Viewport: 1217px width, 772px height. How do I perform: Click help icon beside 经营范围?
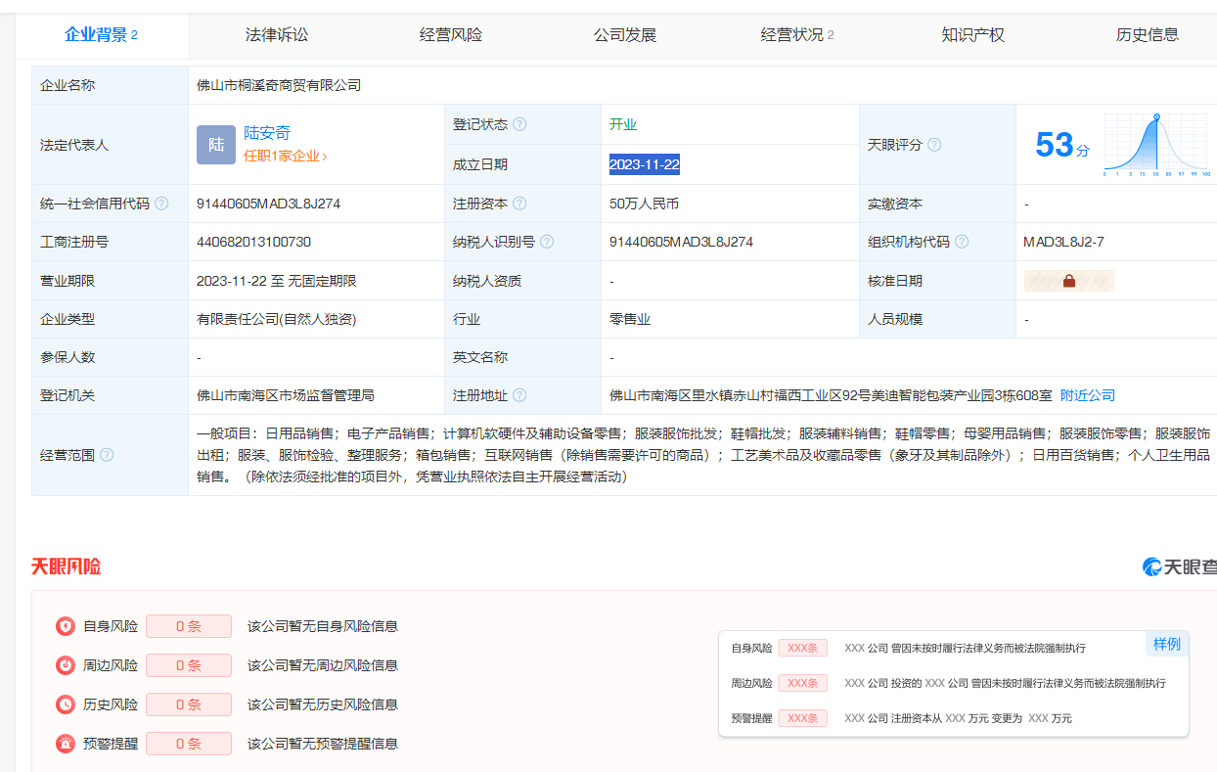107,455
